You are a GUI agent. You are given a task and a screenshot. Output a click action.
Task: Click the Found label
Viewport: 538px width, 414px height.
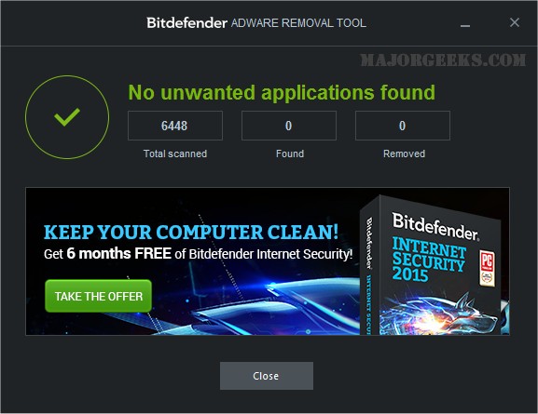(290, 154)
